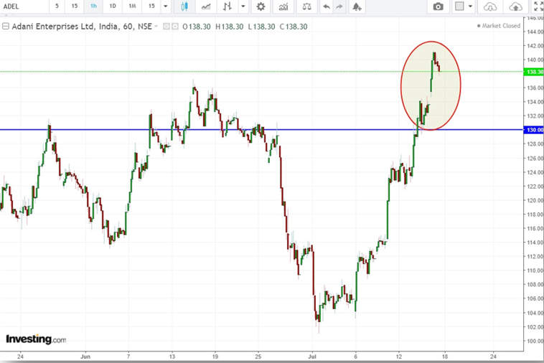544x363 pixels.
Task: Open the indicators icon
Action: [283, 6]
